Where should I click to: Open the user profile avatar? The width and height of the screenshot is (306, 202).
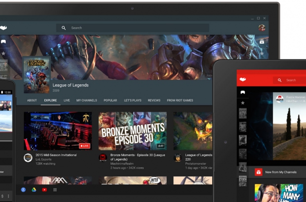pyautogui.click(x=262, y=28)
